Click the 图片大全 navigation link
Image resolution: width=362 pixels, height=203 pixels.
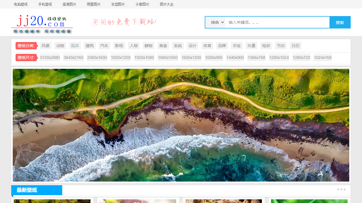click(167, 4)
